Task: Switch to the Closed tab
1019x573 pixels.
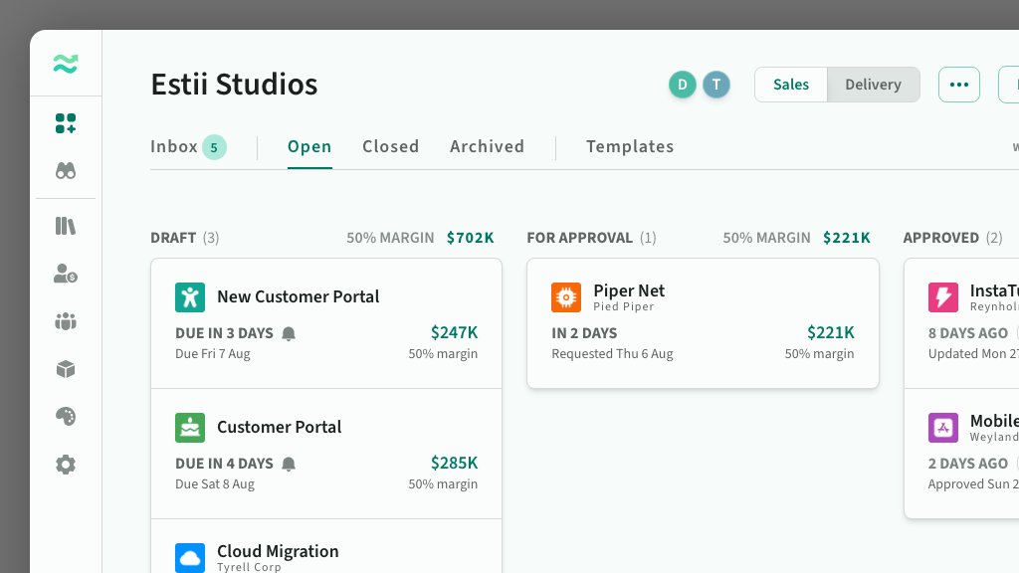Action: tap(390, 147)
